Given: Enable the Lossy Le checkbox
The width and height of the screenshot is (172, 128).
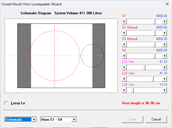Looking at the screenshot, I should (x=6, y=103).
